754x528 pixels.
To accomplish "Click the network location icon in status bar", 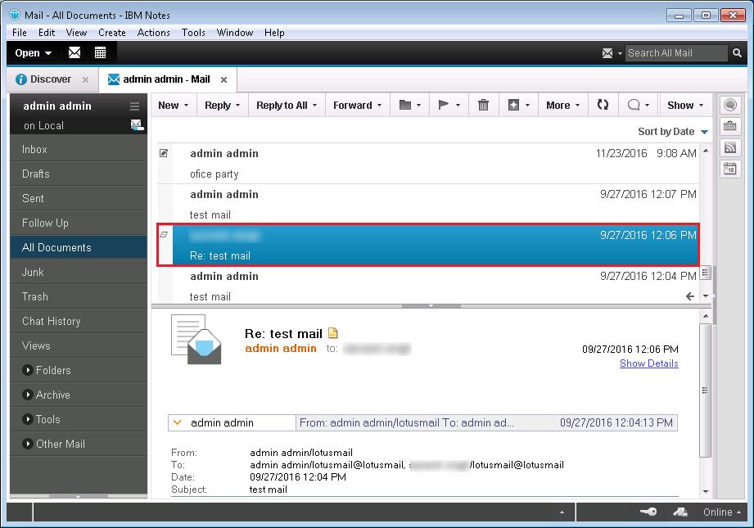I will click(x=680, y=512).
